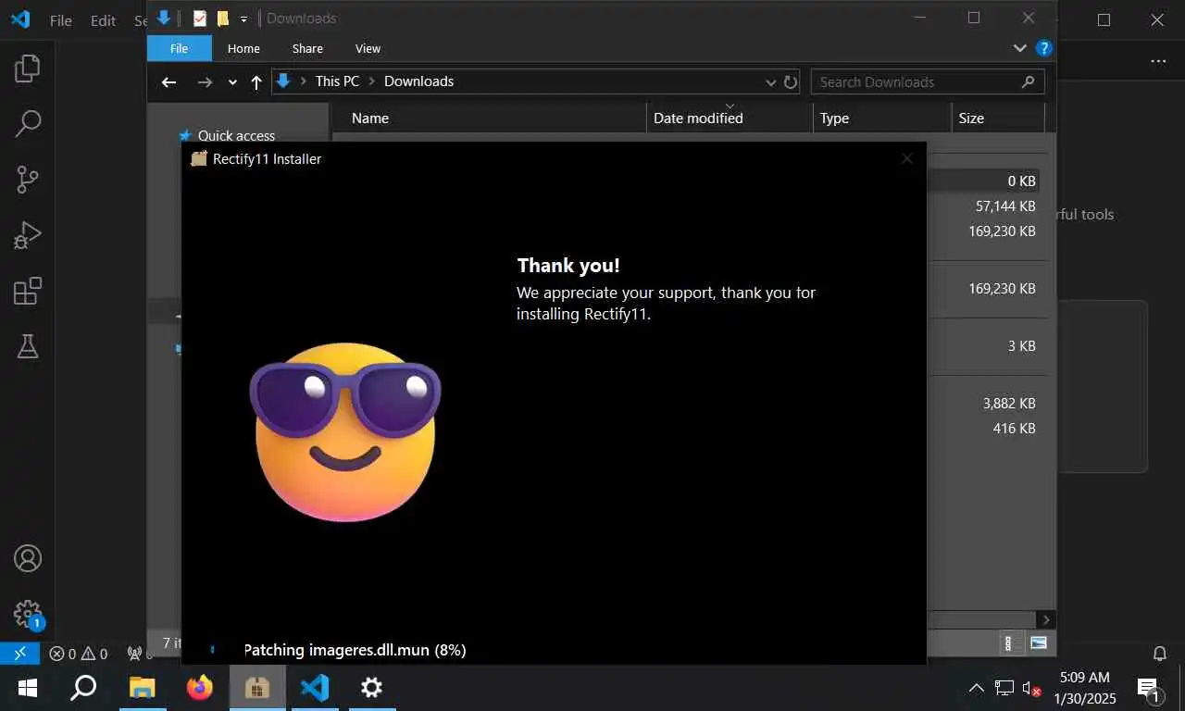1185x711 pixels.
Task: Open the VS Code Edit menu
Action: 103,20
